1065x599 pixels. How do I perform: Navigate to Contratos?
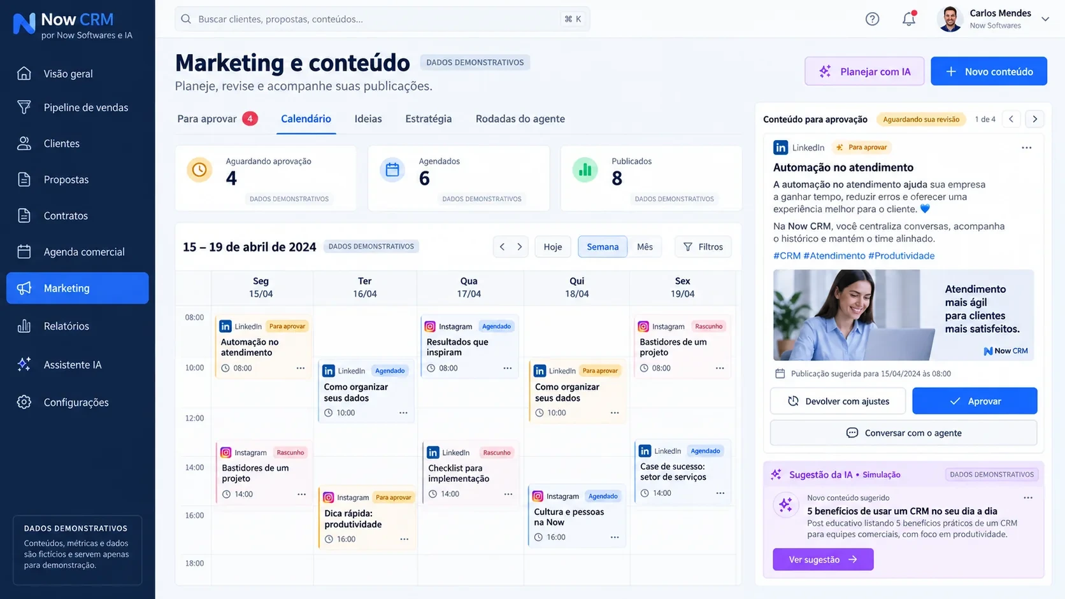(78, 215)
